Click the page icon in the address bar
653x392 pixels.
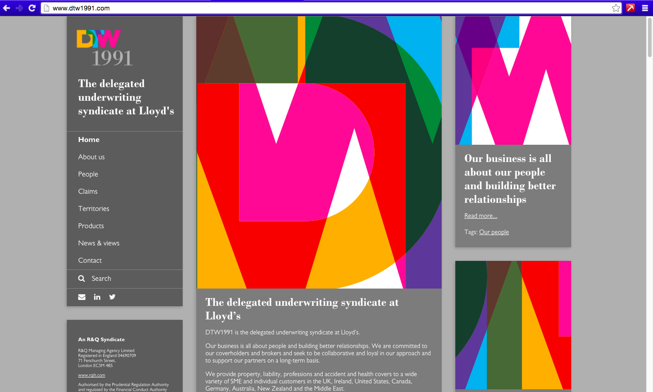pyautogui.click(x=46, y=8)
